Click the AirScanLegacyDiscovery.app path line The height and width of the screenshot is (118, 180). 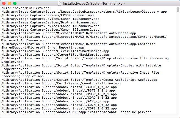tap(84, 12)
